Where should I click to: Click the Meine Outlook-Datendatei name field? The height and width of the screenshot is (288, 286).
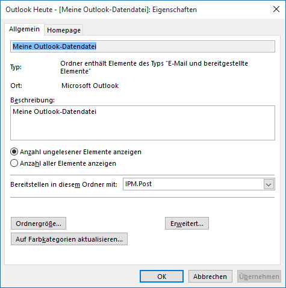143,46
